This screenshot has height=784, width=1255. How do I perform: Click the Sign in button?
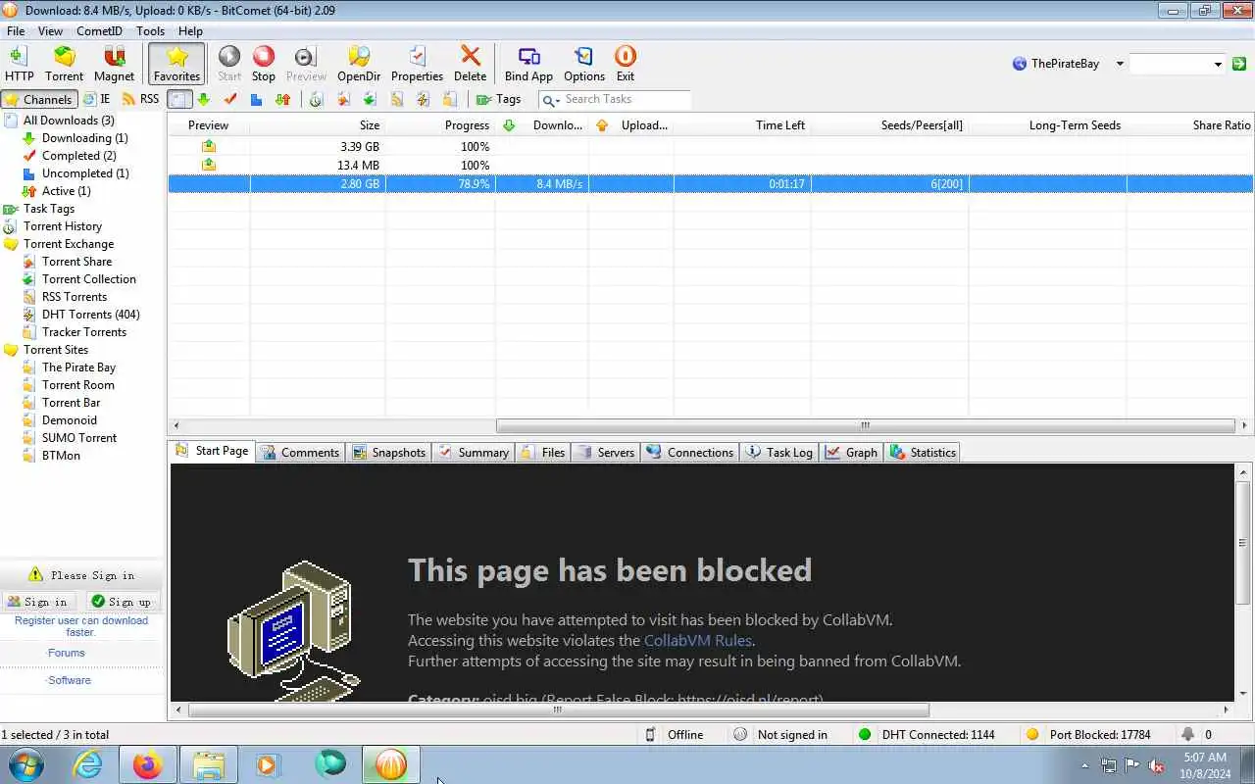click(40, 602)
